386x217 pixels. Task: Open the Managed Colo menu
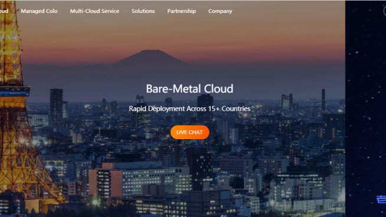(39, 11)
